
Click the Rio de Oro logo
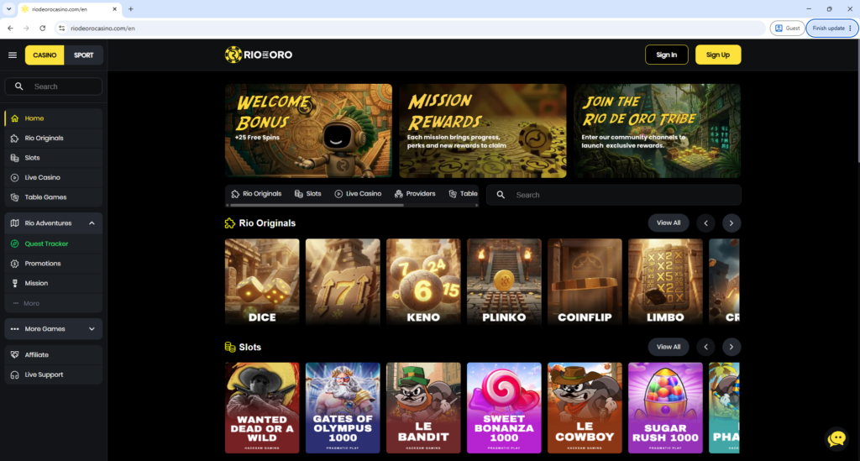click(x=259, y=55)
